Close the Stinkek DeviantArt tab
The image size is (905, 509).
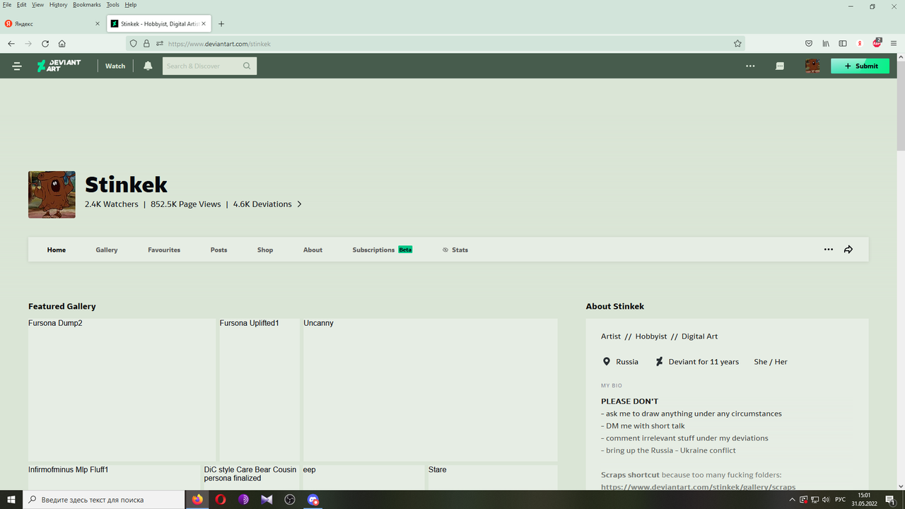[204, 23]
